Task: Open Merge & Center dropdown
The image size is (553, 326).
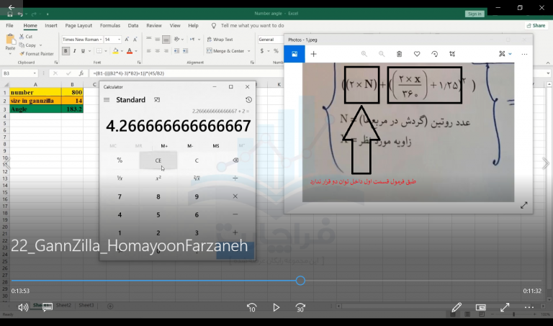Action: pyautogui.click(x=249, y=51)
